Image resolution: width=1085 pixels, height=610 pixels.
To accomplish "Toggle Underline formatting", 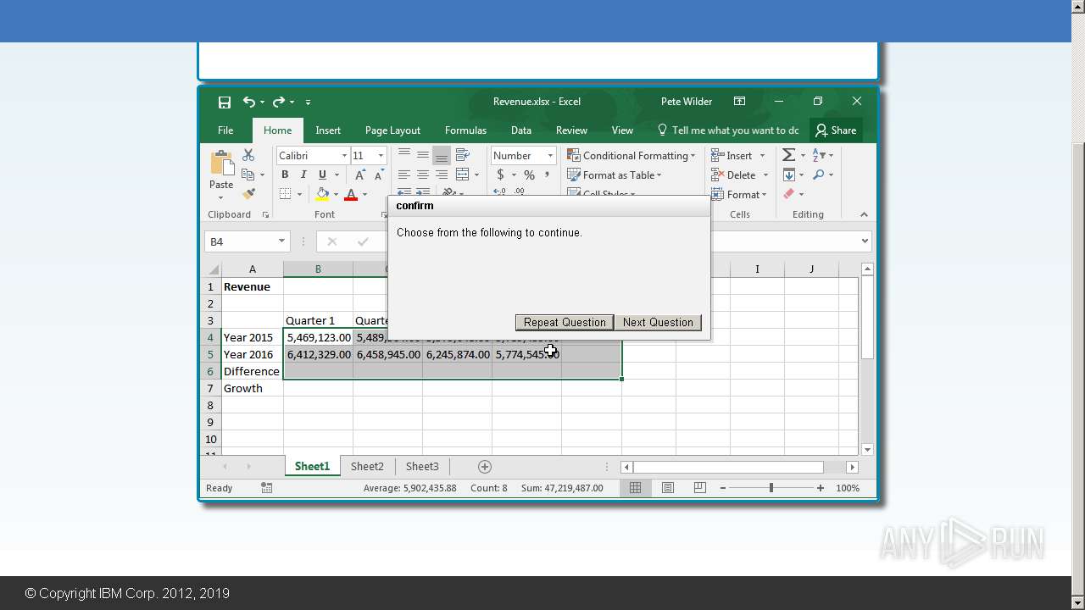I will (x=322, y=175).
